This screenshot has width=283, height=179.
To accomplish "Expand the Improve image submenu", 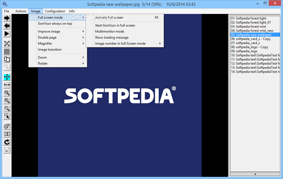I will point(58,31).
